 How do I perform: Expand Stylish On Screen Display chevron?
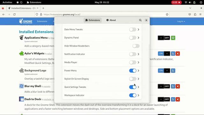pos(138,79)
